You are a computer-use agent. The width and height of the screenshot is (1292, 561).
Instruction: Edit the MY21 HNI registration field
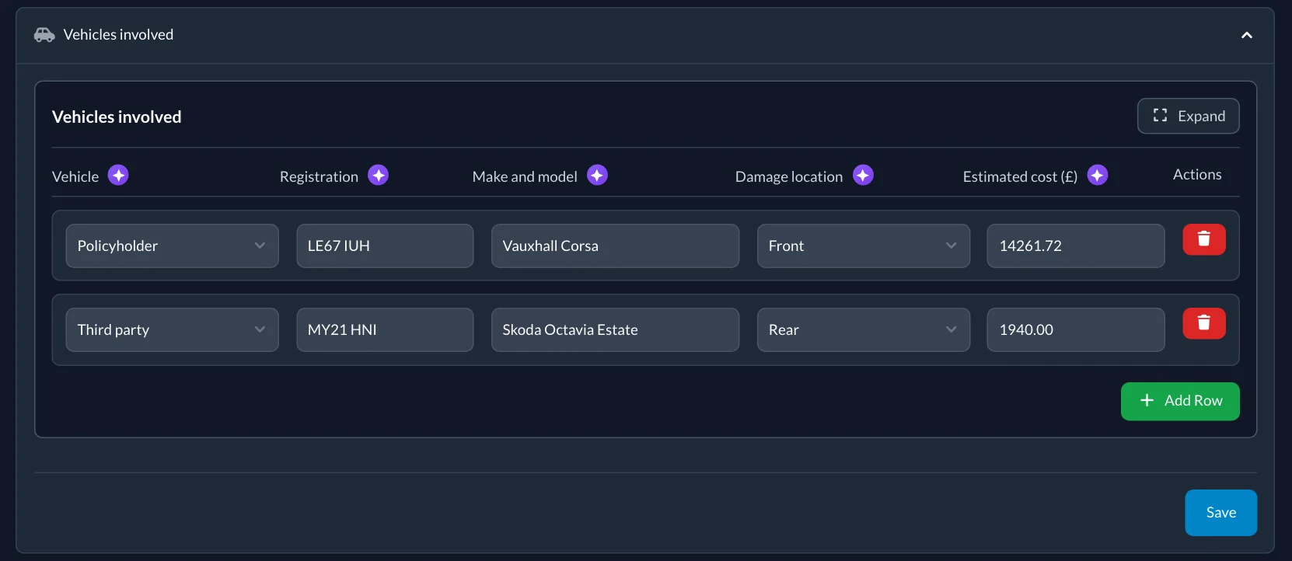click(385, 329)
